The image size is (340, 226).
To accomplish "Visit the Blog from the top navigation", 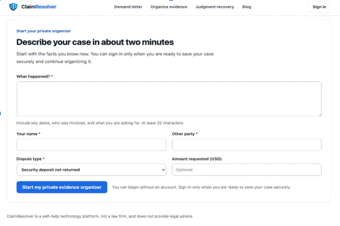I will pos(247,7).
